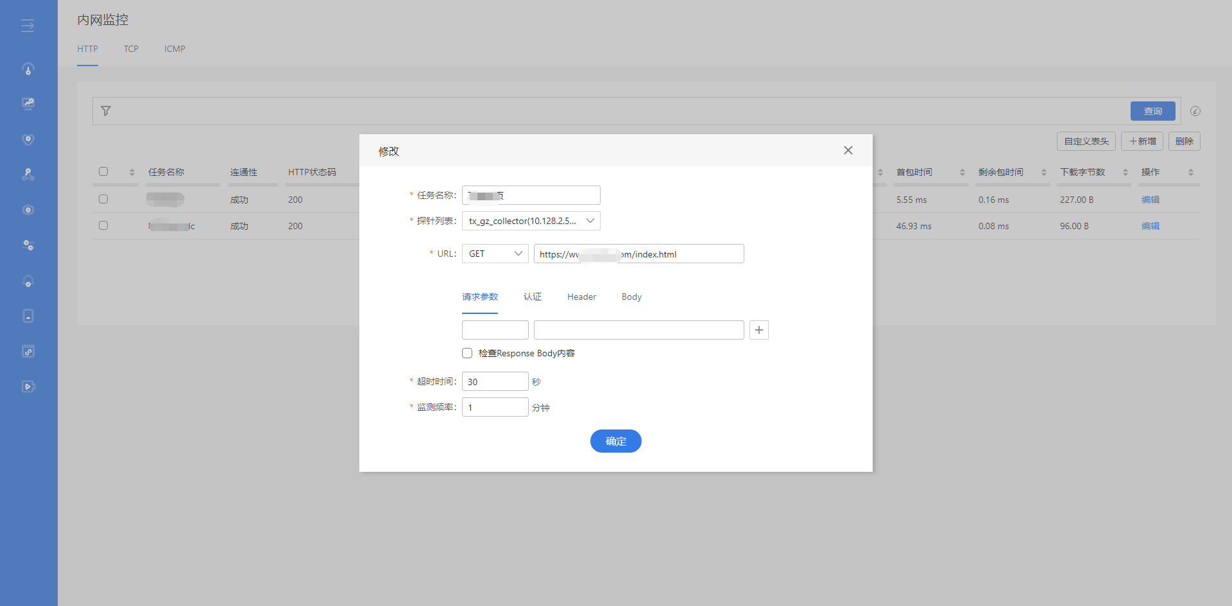Viewport: 1232px width, 606px height.
Task: Switch to the HTTP tab
Action: (x=88, y=49)
